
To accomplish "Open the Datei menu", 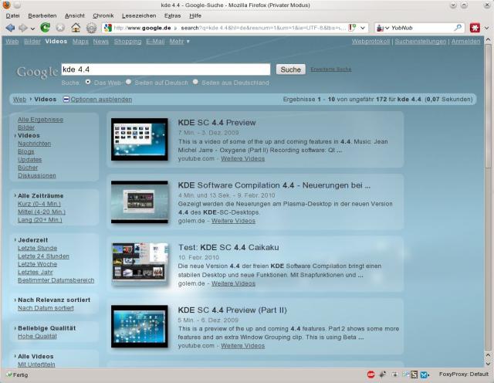I will tap(12, 15).
